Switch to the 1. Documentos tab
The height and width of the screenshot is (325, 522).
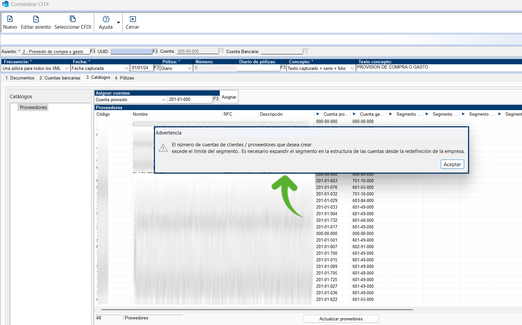pos(20,78)
